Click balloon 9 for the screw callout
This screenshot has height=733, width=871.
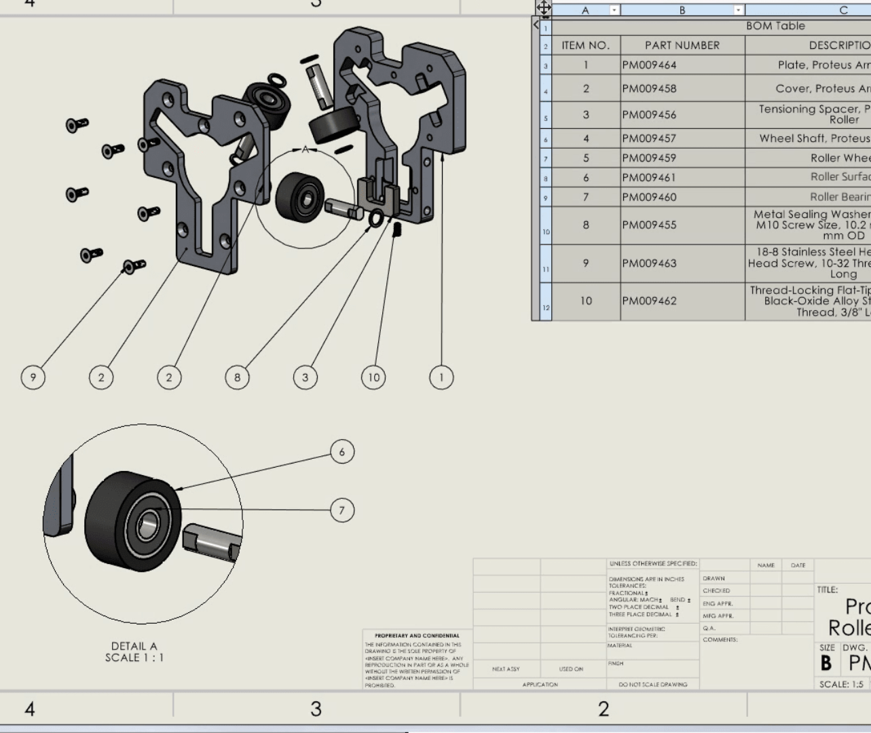(x=33, y=377)
